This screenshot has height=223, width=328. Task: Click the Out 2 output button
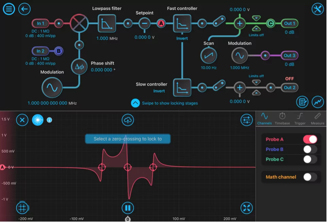[x=289, y=87]
